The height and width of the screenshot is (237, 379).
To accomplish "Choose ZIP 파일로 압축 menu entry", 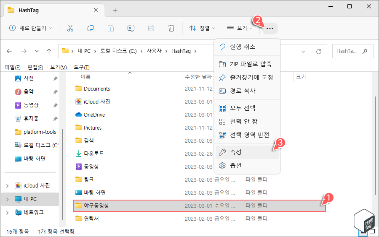I will pos(247,64).
